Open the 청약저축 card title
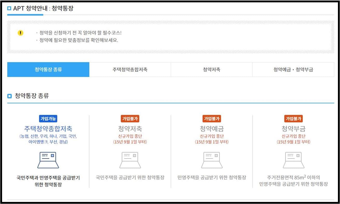 130,129
